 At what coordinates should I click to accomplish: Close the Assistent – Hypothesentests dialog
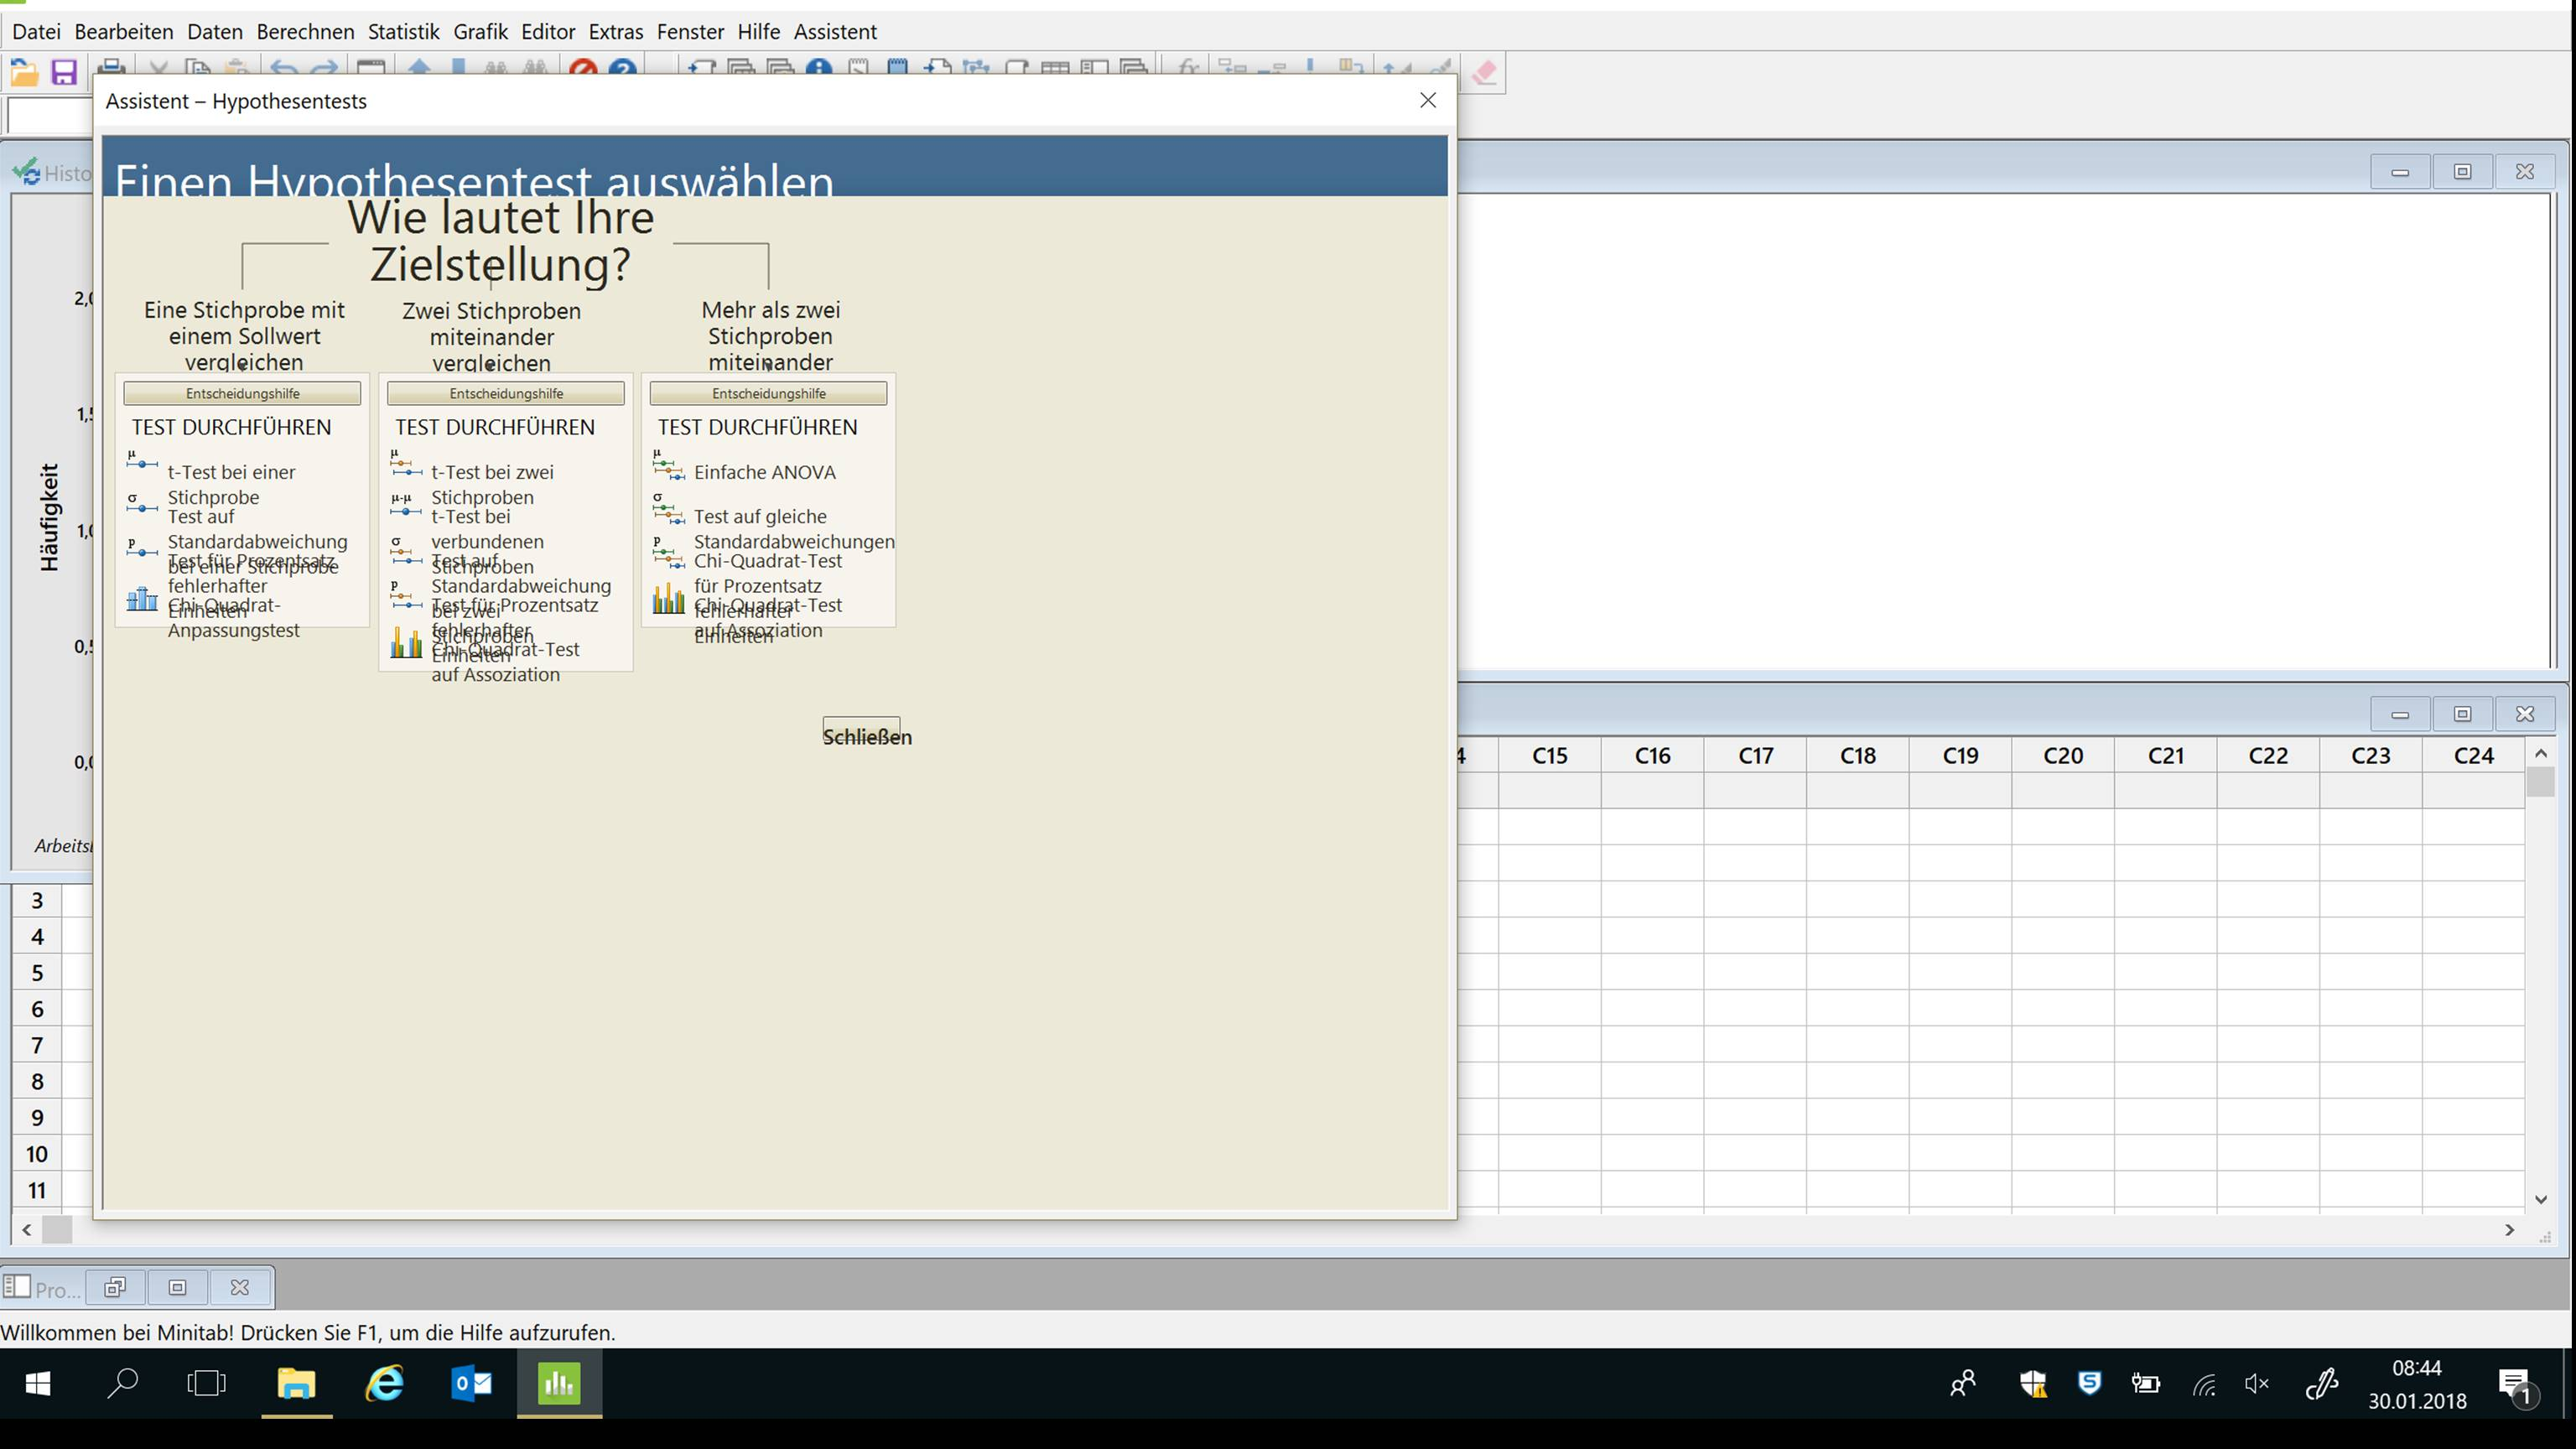(1428, 100)
